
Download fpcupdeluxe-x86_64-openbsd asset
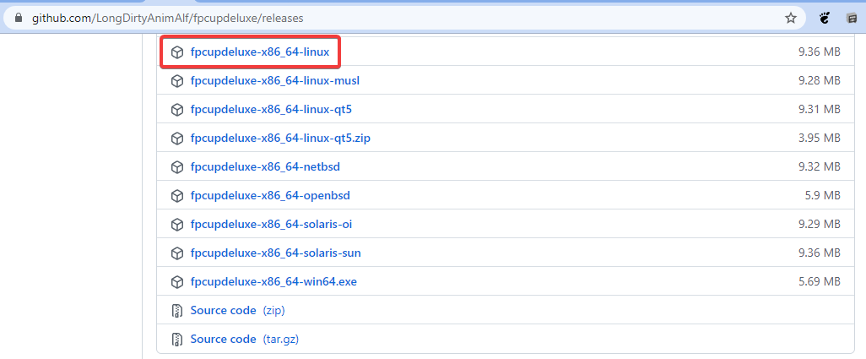pyautogui.click(x=270, y=196)
